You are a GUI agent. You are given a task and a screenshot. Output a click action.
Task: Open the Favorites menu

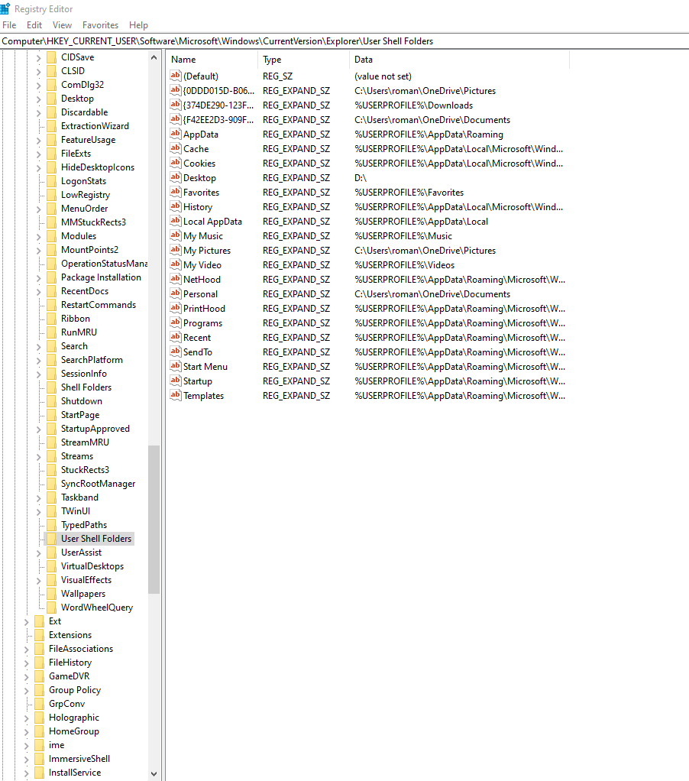(101, 25)
